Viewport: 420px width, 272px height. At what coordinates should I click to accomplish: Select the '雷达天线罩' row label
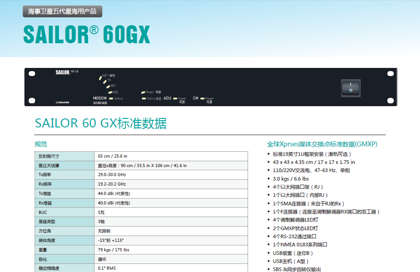pos(49,166)
